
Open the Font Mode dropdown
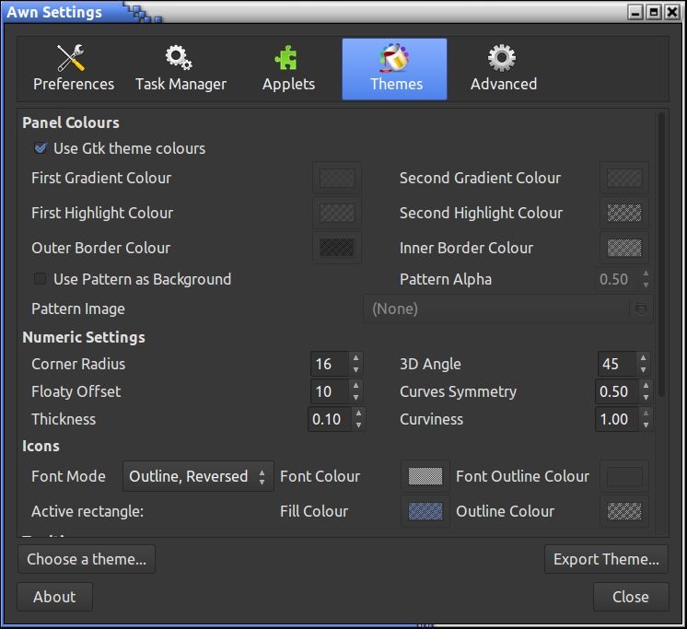pos(198,476)
